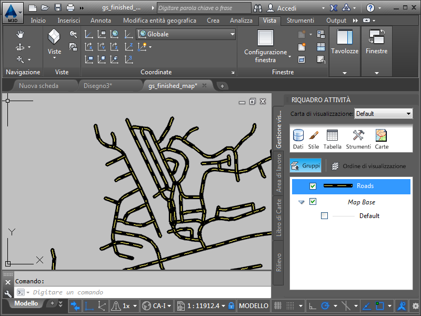The image size is (421, 316).
Task: Switch to the Disegno3 document tab
Action: [x=97, y=86]
